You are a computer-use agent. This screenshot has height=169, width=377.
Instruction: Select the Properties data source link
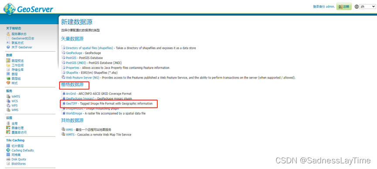point(73,68)
